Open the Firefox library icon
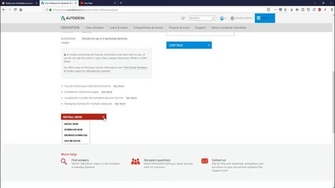This screenshot has height=188, width=335. tap(297, 9)
